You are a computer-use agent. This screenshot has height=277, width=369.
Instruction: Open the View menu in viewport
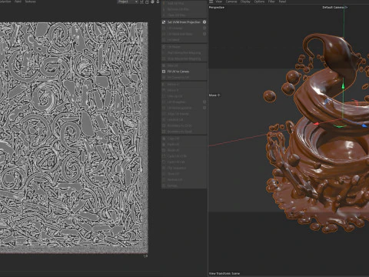point(219,2)
